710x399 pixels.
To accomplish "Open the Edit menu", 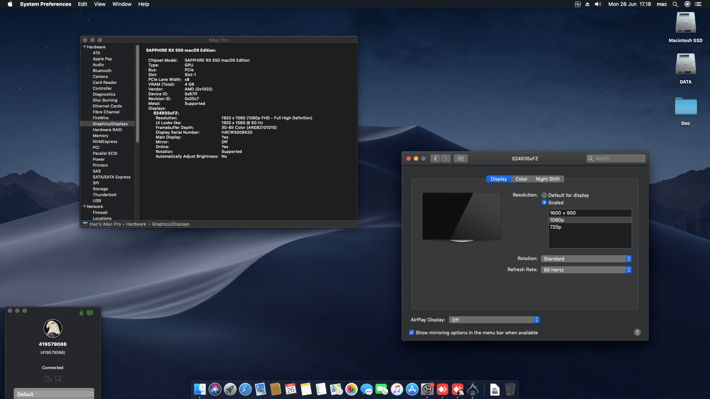I will [x=82, y=4].
